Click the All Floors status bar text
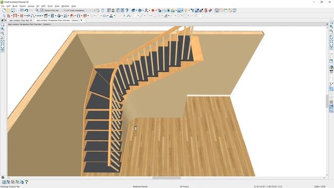 click(x=184, y=186)
